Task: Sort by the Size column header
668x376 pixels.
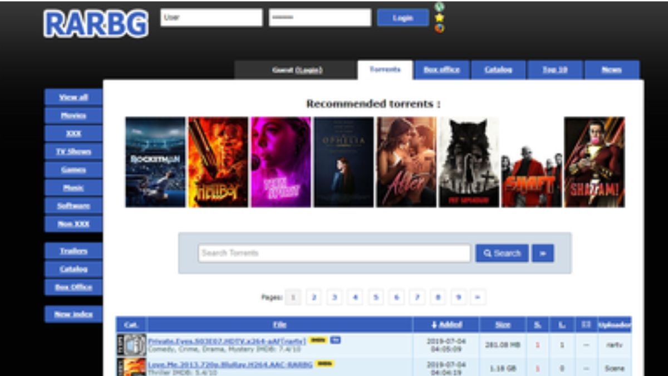Action: click(x=503, y=325)
